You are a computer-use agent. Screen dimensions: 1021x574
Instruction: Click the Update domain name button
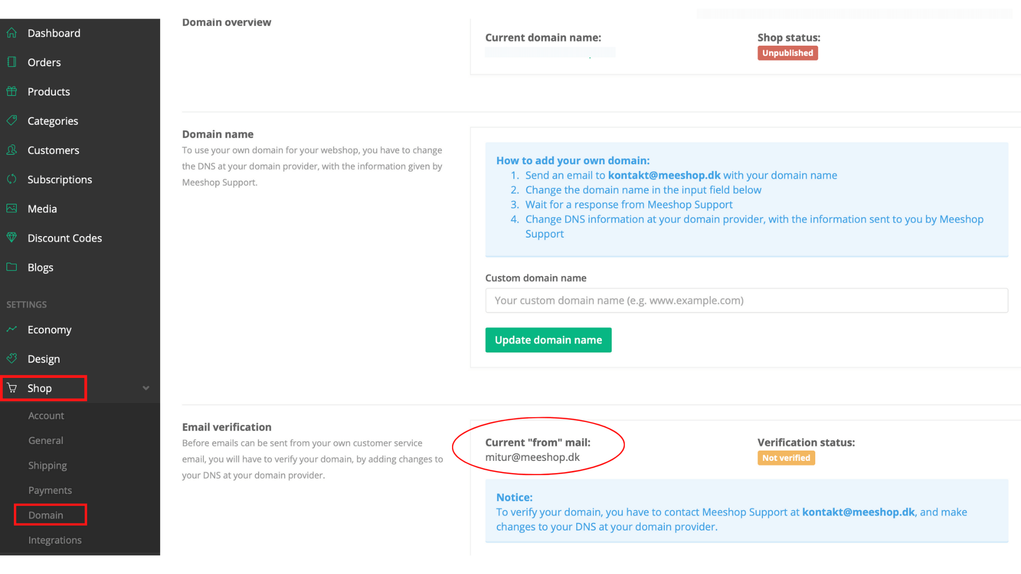pyautogui.click(x=548, y=340)
